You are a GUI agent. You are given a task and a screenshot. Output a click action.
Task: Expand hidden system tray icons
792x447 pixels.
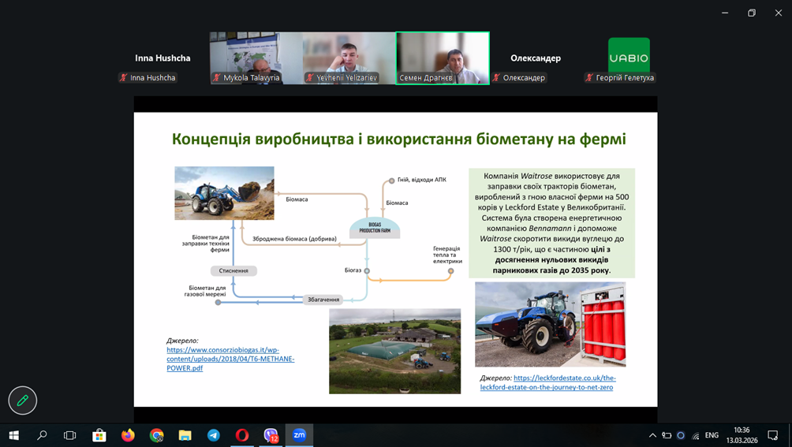pyautogui.click(x=652, y=435)
